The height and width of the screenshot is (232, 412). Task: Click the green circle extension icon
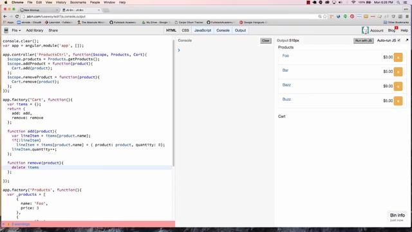click(x=345, y=17)
